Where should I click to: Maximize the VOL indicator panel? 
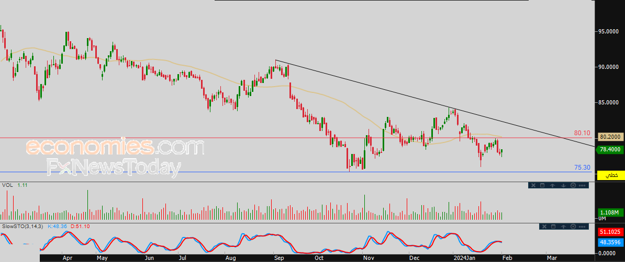[542, 185]
